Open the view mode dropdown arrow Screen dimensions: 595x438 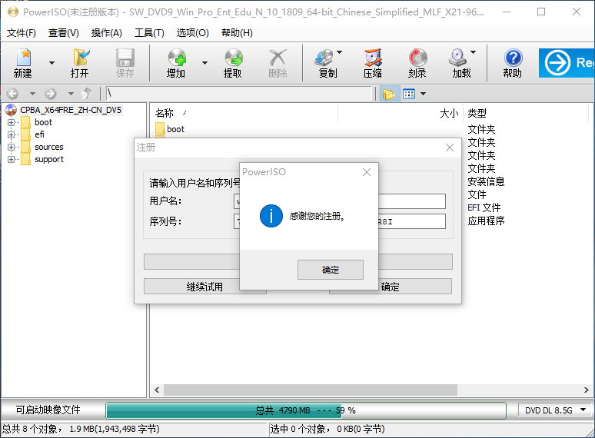tap(423, 94)
